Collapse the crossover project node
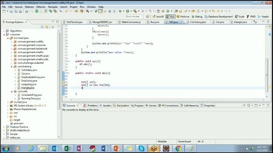Screen dimensions: 273x153 coord(4,34)
